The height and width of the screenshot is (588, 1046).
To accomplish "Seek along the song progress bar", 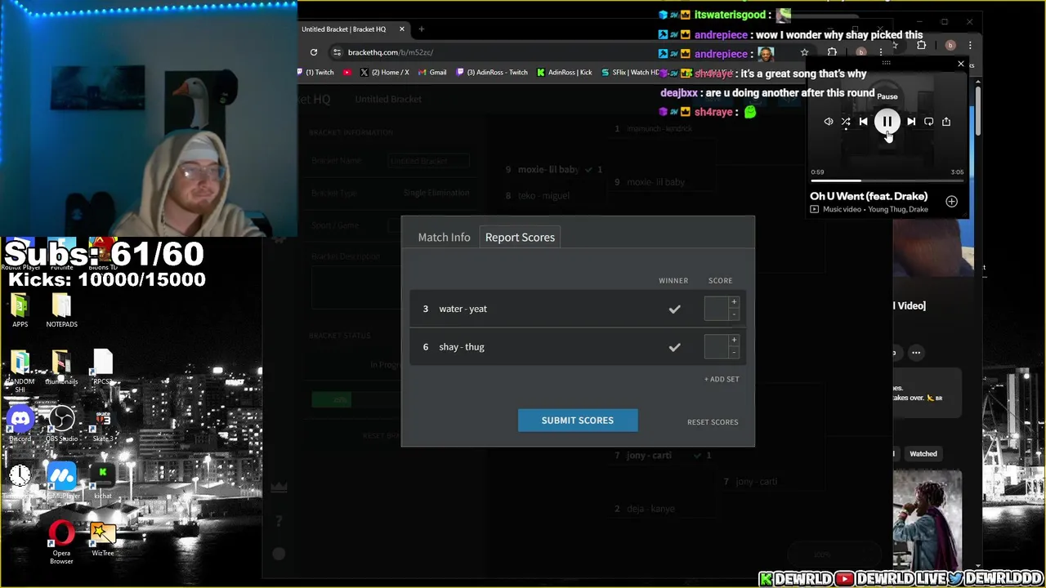I will click(887, 180).
